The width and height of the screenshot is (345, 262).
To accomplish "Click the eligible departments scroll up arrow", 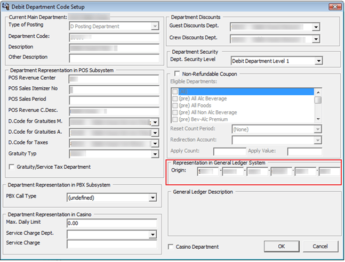I will [318, 92].
